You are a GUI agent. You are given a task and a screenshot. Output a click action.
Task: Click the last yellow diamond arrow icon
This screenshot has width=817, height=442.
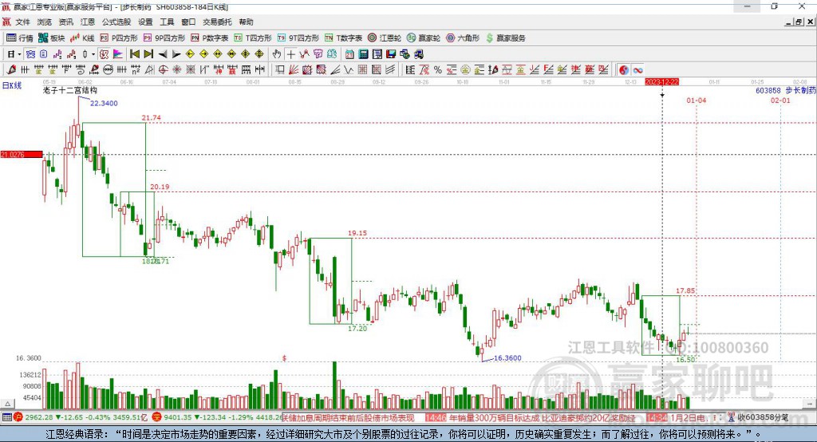pos(259,54)
